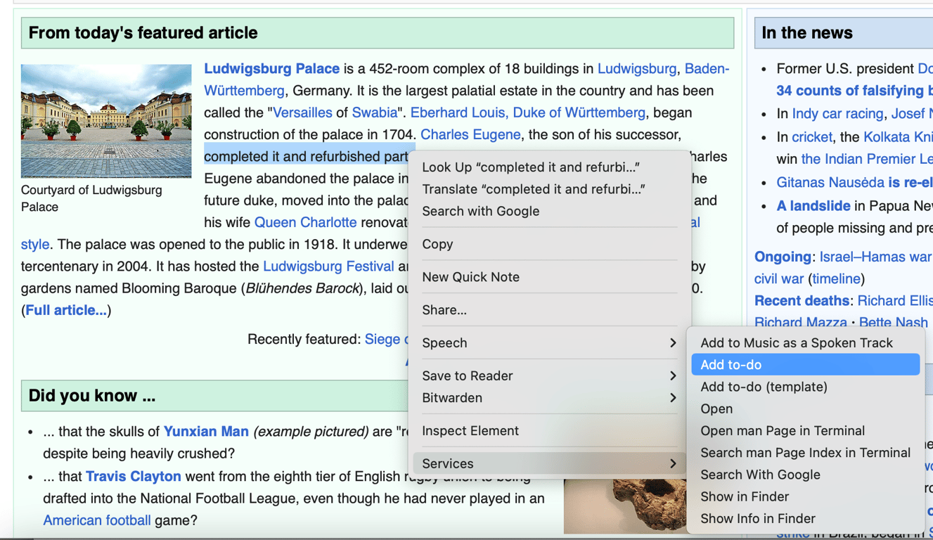The image size is (933, 540).
Task: Open the Recent deaths link
Action: [802, 301]
